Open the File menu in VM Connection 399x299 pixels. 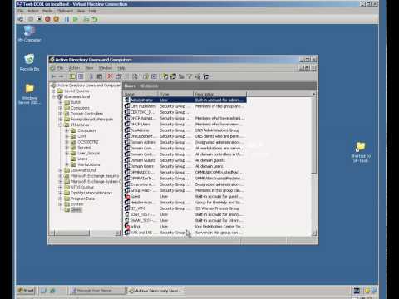[21, 11]
